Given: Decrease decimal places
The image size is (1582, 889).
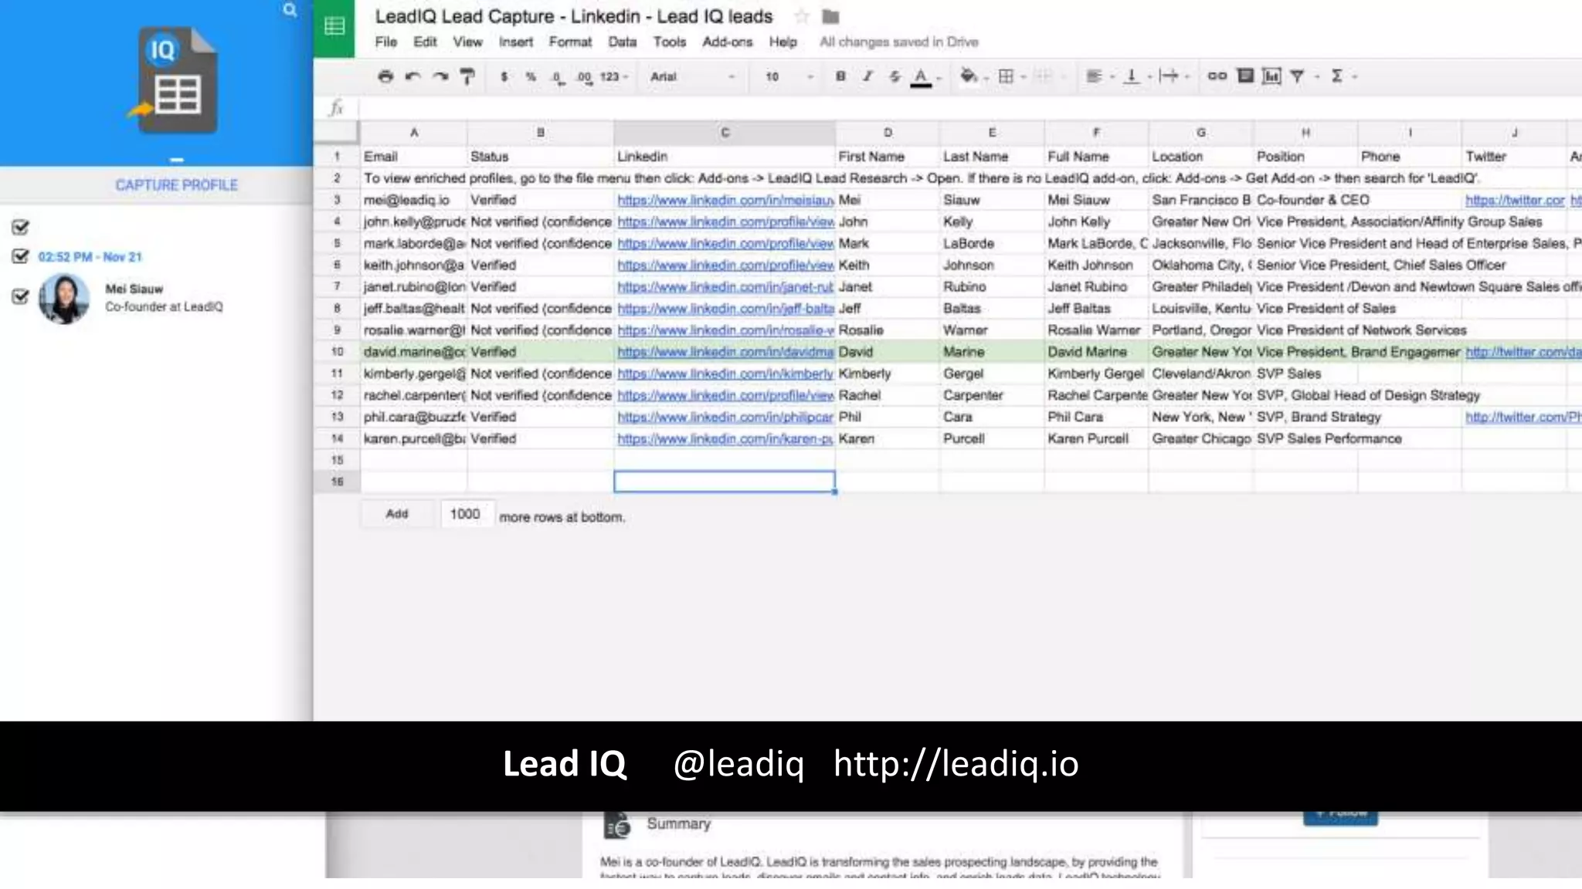Looking at the screenshot, I should click(557, 77).
